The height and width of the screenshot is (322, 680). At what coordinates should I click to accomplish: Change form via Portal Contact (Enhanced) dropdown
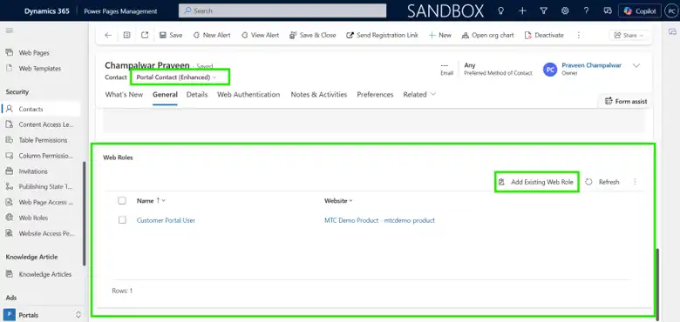[x=176, y=77]
